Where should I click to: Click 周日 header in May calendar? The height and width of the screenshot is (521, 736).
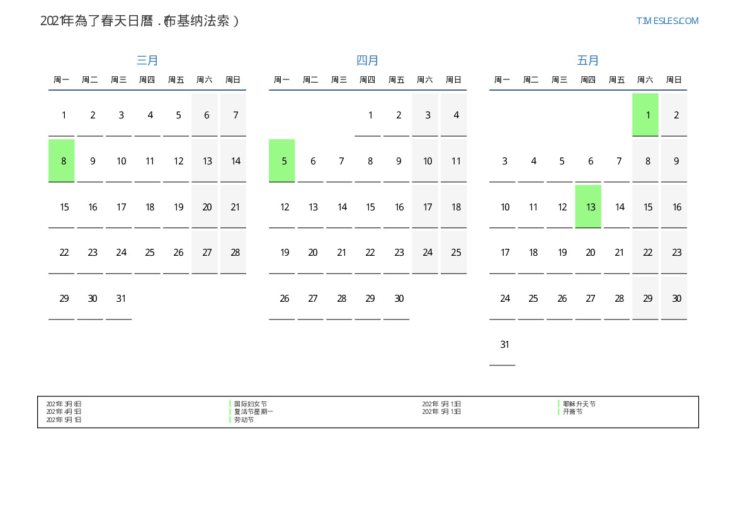coord(674,80)
